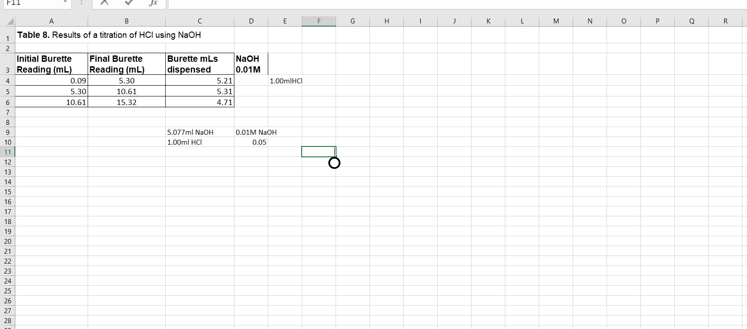Select the 'Burette mLs dispensed' header cell
This screenshot has width=747, height=329.
pos(200,64)
